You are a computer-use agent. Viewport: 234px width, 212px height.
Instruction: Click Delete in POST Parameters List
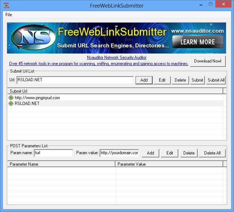pyautogui.click(x=189, y=153)
